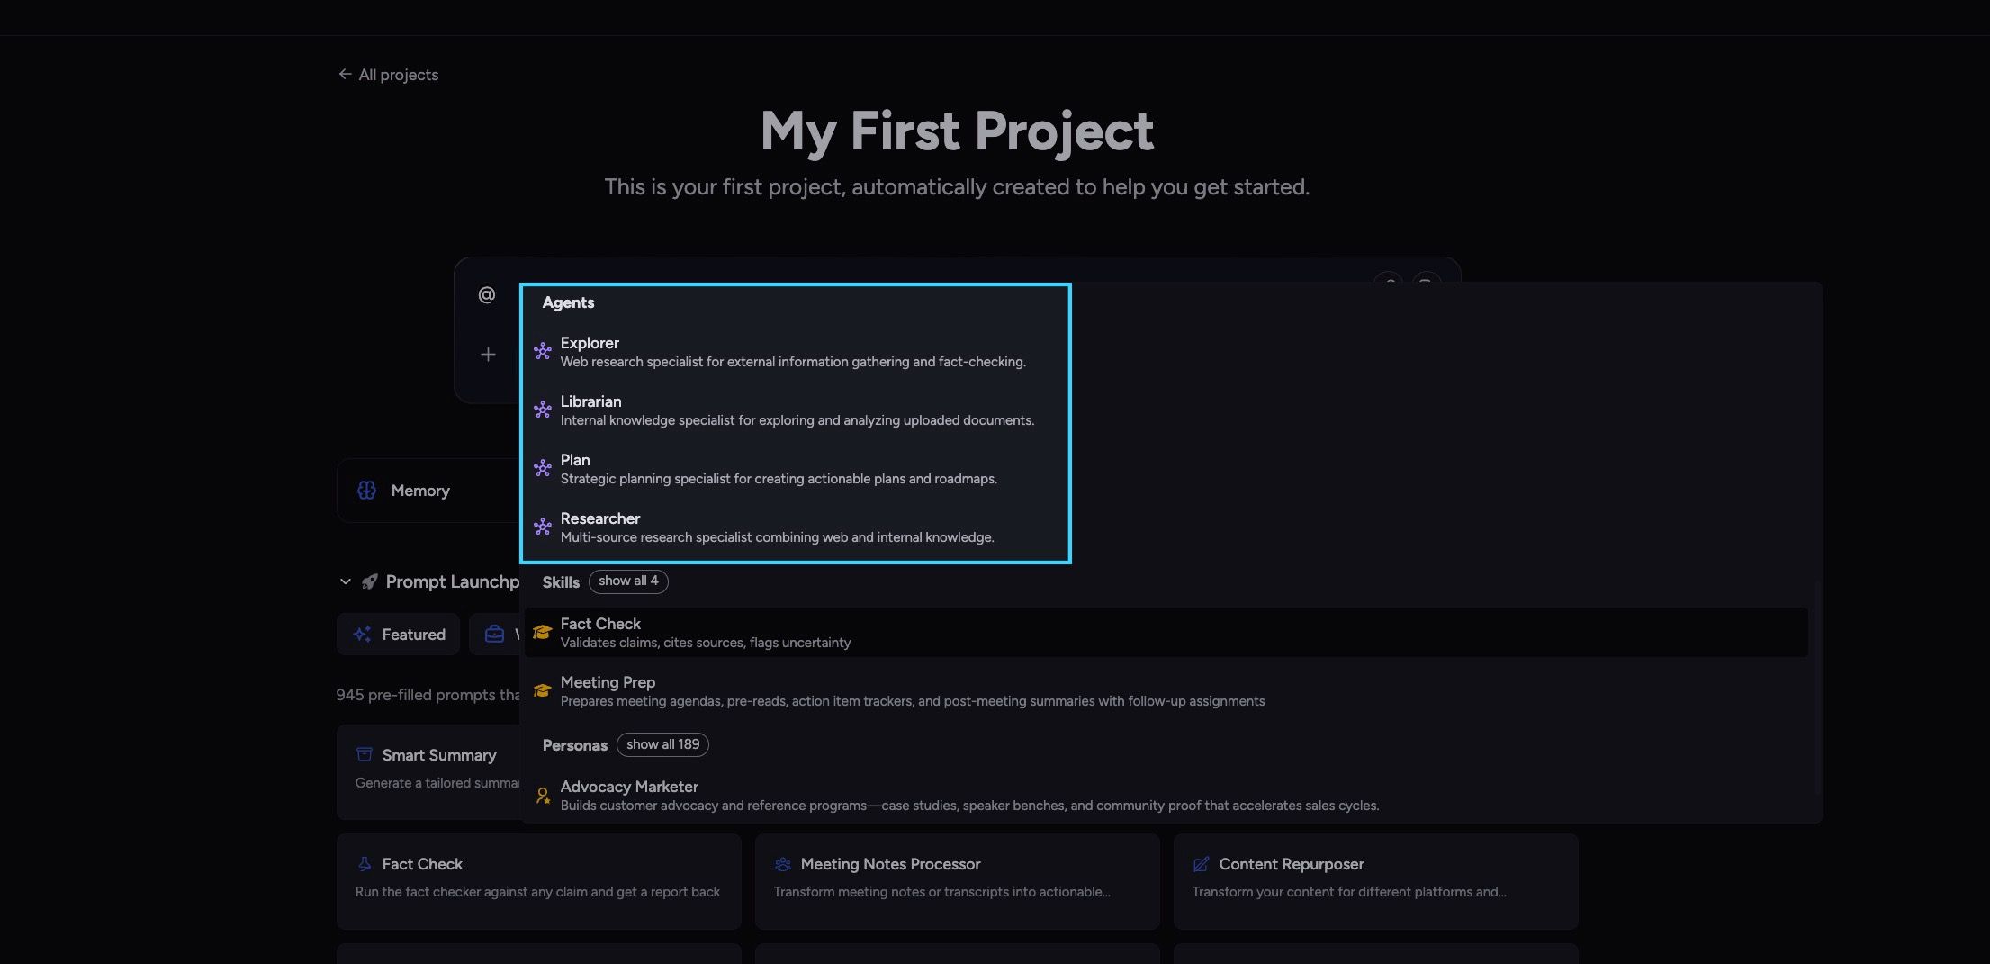Open the Fact Check prompt card
This screenshot has width=1990, height=964.
pos(538,881)
